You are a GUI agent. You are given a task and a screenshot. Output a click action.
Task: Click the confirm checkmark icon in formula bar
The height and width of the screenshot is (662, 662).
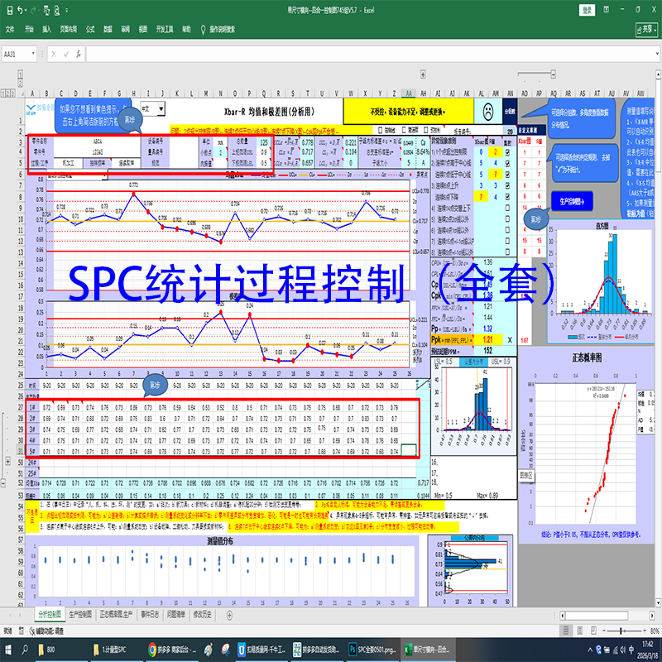click(66, 54)
